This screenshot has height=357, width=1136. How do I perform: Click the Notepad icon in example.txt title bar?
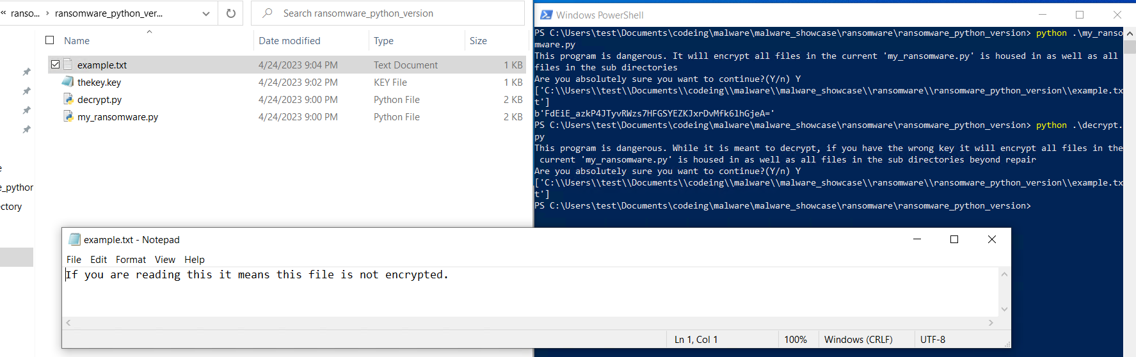click(x=75, y=239)
